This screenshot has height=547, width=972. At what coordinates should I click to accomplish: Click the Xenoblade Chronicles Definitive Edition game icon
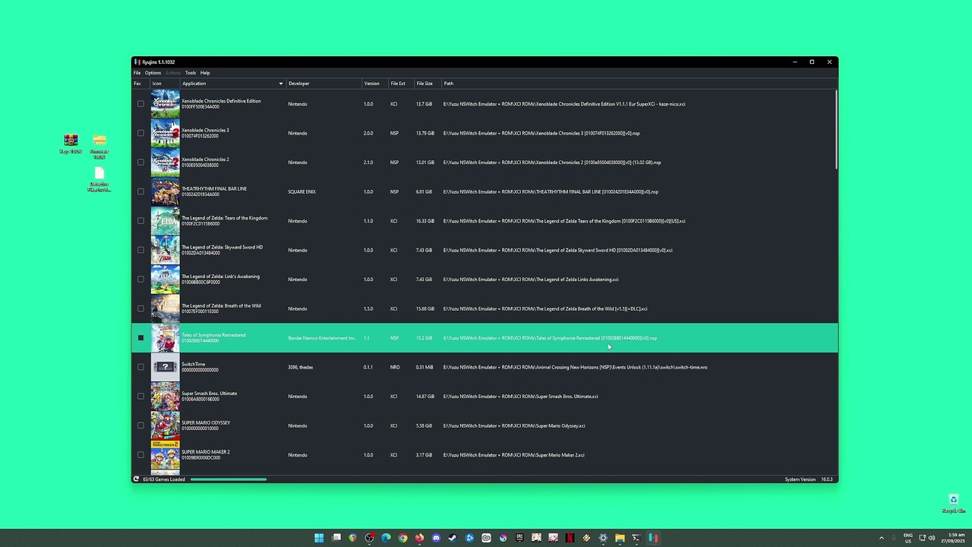(x=165, y=104)
